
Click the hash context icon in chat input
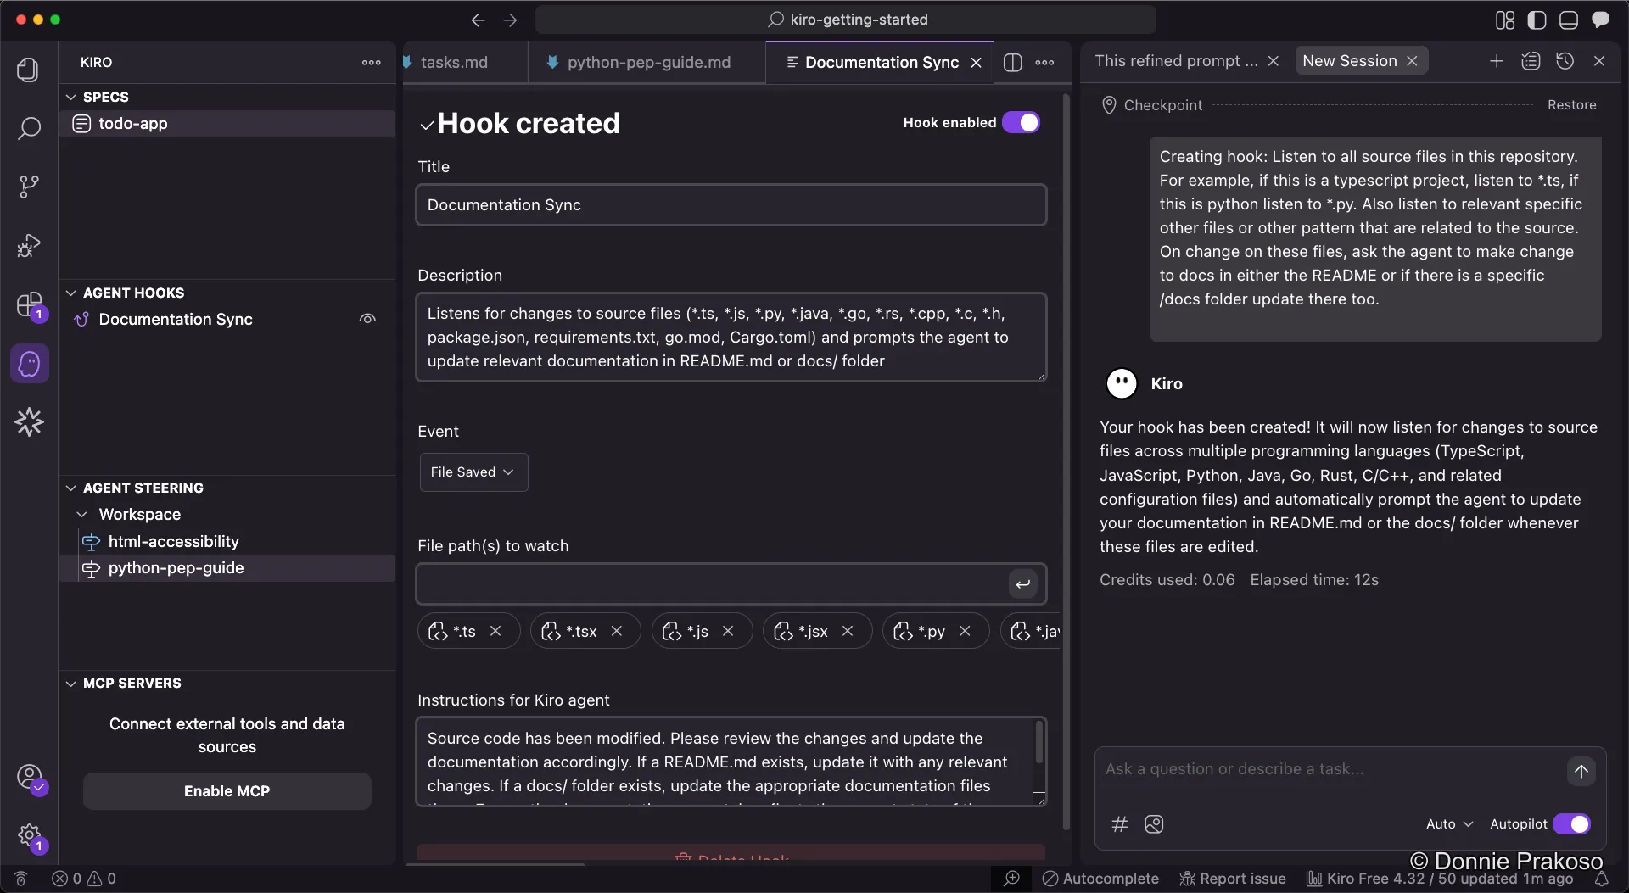pos(1120,824)
